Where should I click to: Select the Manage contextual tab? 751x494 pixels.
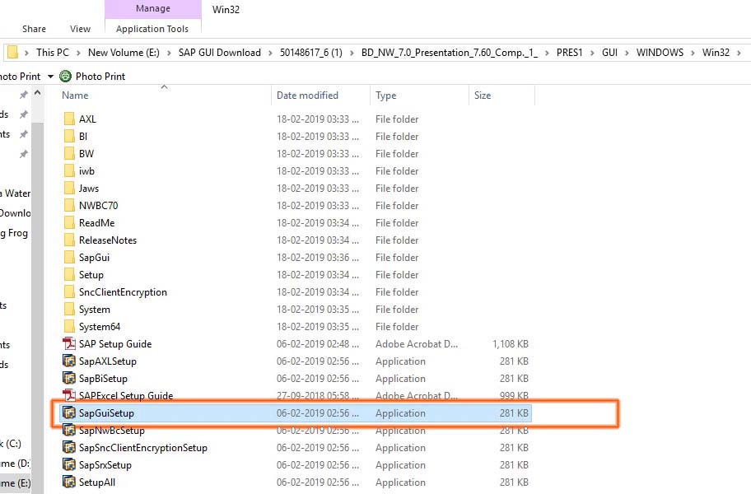point(153,8)
